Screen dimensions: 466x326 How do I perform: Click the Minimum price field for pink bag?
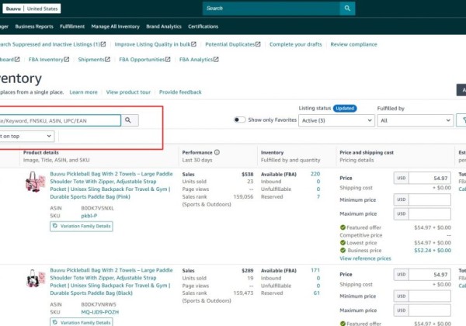[x=429, y=200]
